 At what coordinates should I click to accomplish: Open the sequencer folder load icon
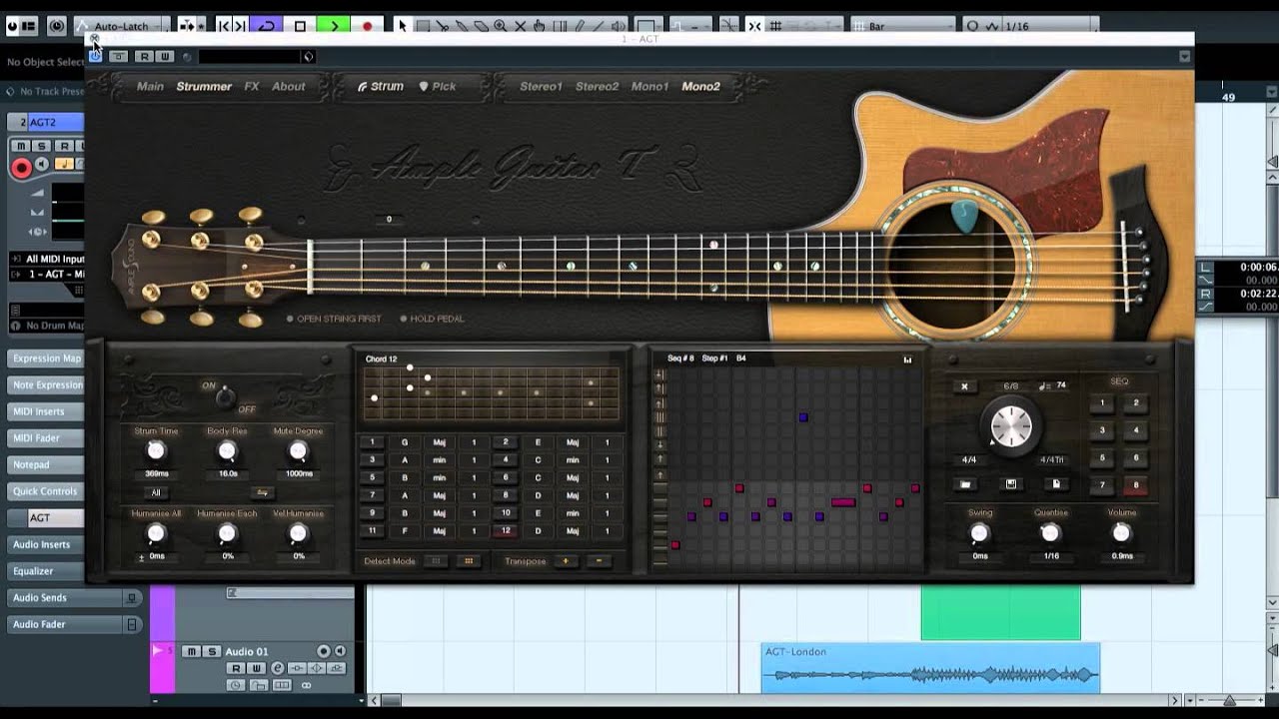coord(966,484)
